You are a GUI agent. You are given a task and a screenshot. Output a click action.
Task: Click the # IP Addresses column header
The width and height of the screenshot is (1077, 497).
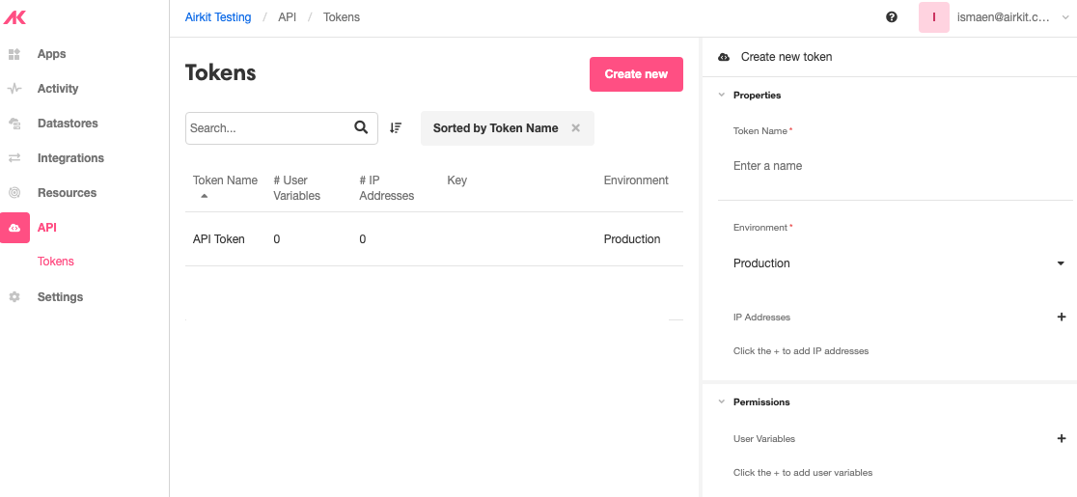[387, 187]
